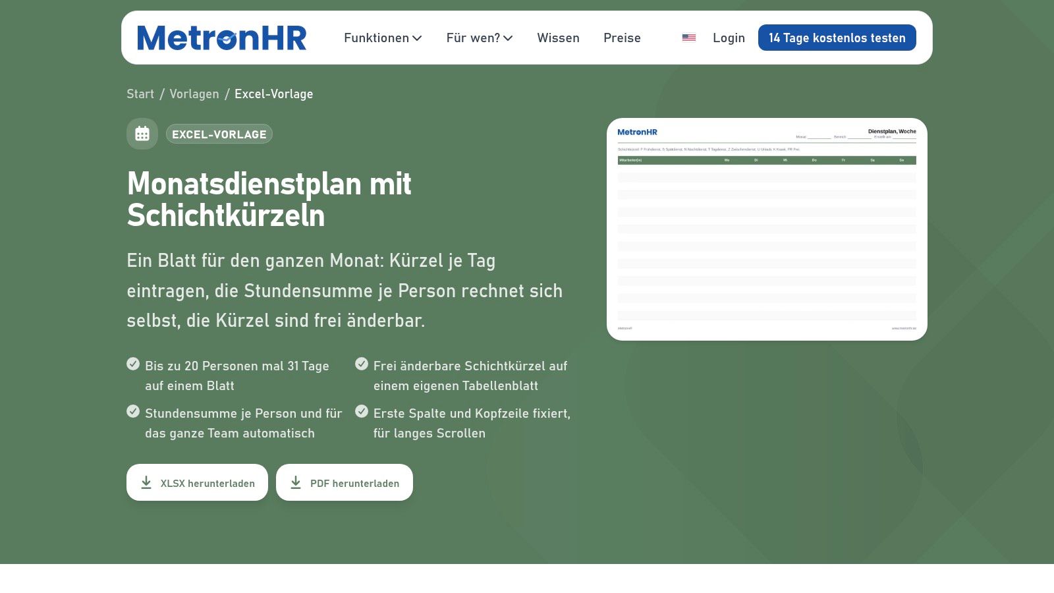Click the calendar icon next to EXCEL-VORLAGE
The height and width of the screenshot is (593, 1054).
pos(142,134)
